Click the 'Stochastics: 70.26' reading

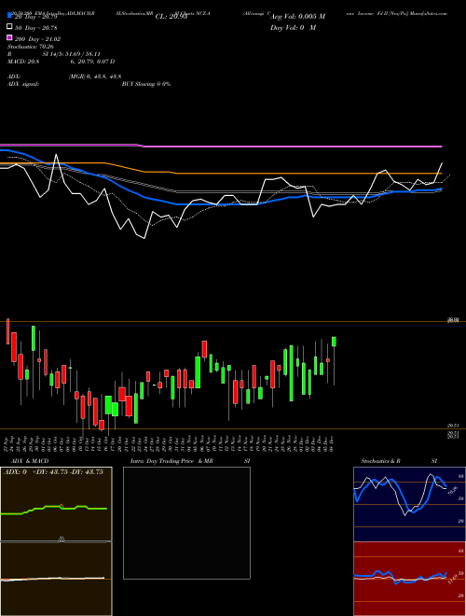click(x=30, y=47)
